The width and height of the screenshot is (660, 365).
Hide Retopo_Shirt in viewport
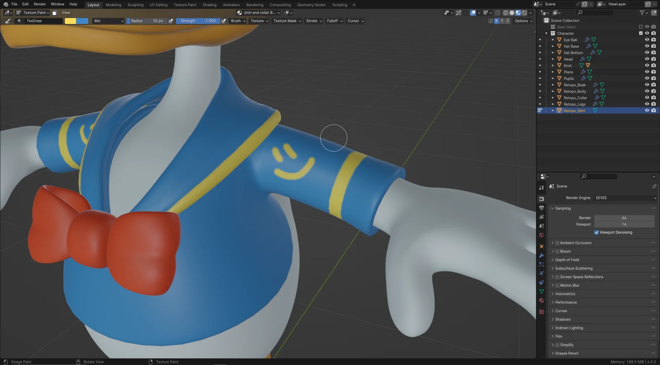click(647, 110)
